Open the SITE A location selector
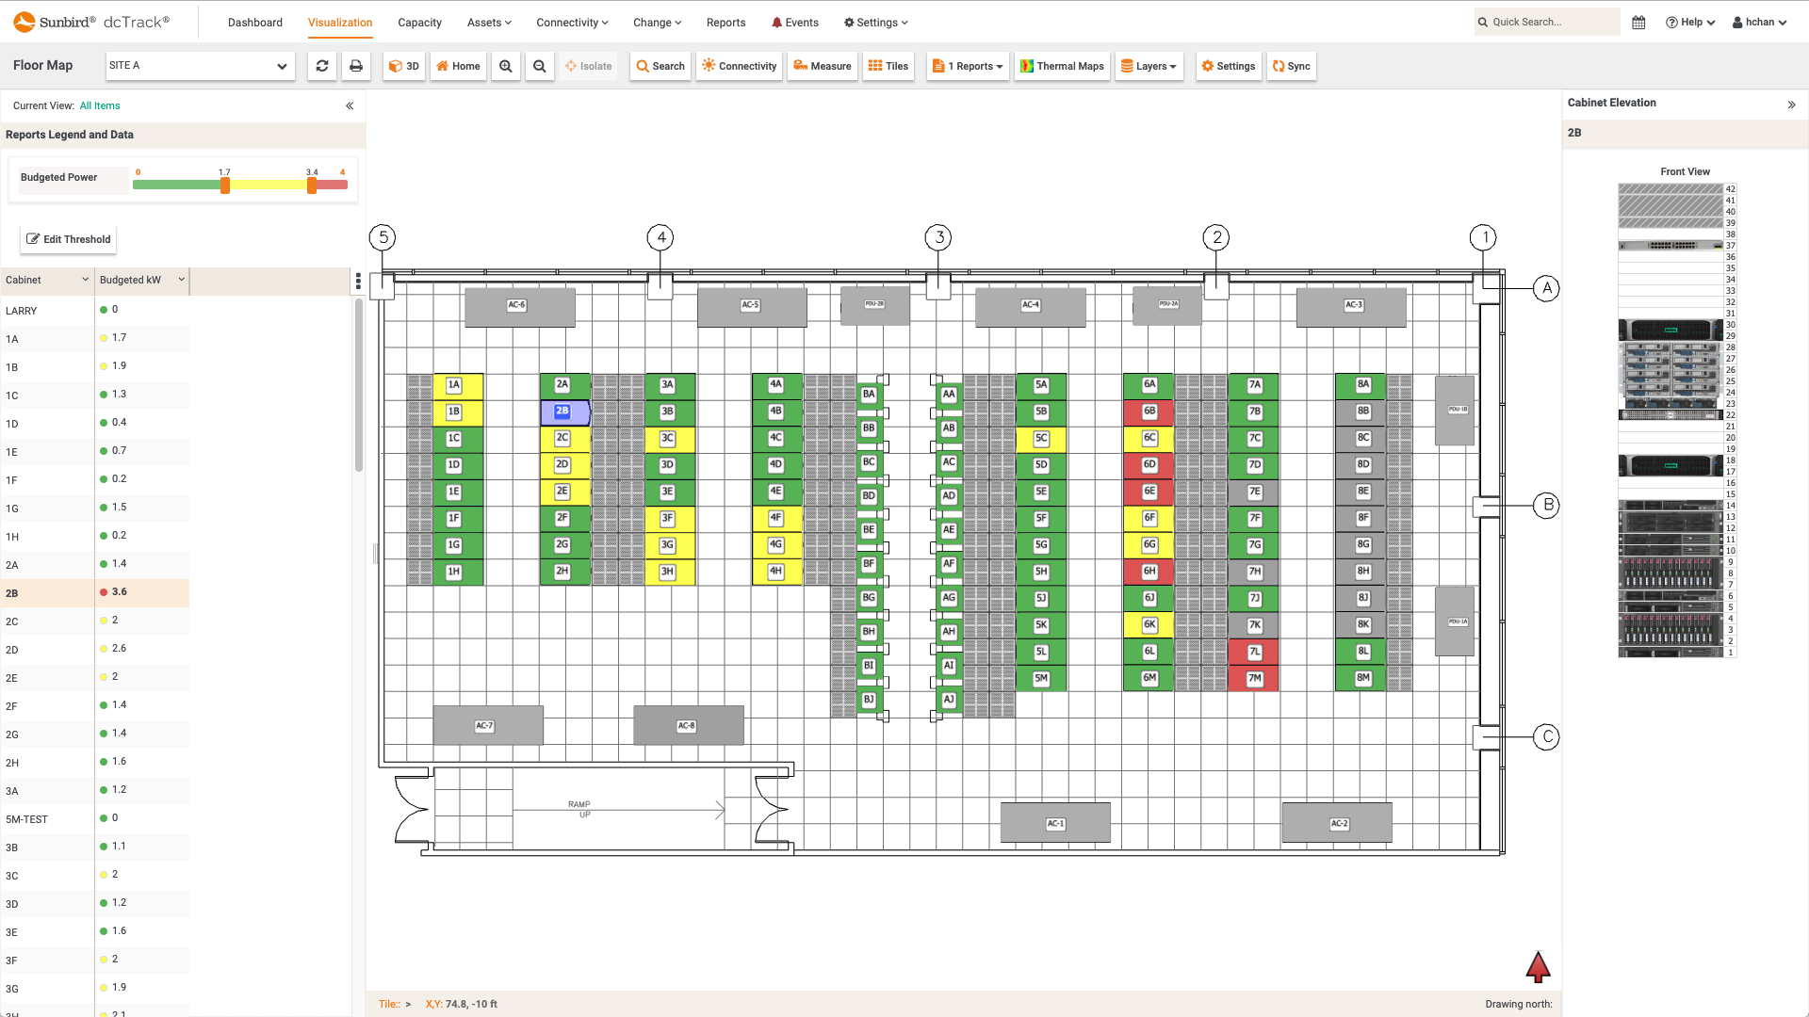Viewport: 1809px width, 1017px height. [200, 66]
